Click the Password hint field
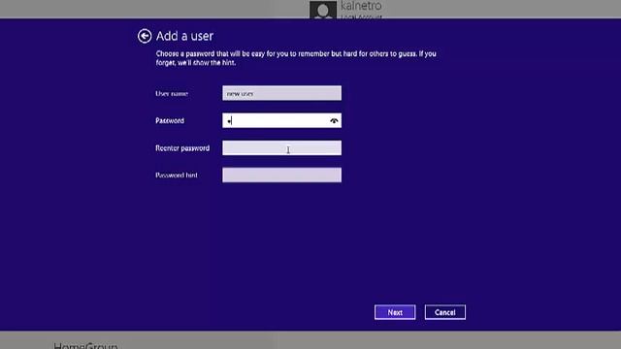Viewport: 621px width, 349px height. click(x=281, y=174)
